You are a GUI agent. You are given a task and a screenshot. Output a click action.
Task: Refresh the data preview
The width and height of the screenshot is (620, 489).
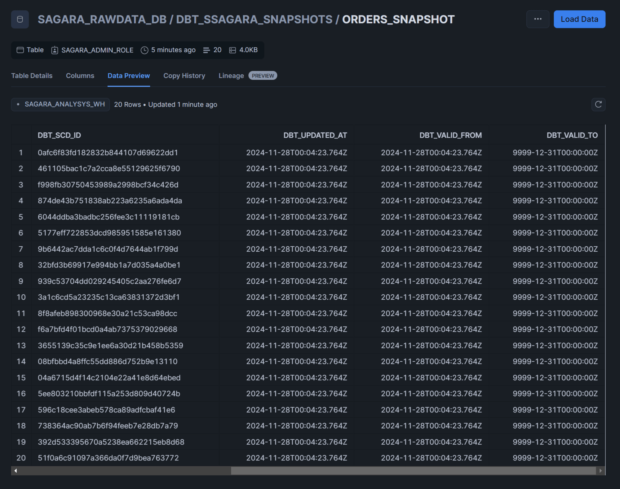pyautogui.click(x=598, y=104)
